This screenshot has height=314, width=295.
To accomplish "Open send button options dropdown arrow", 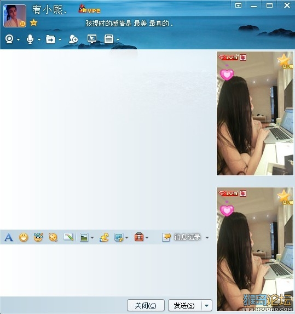I will tap(206, 306).
